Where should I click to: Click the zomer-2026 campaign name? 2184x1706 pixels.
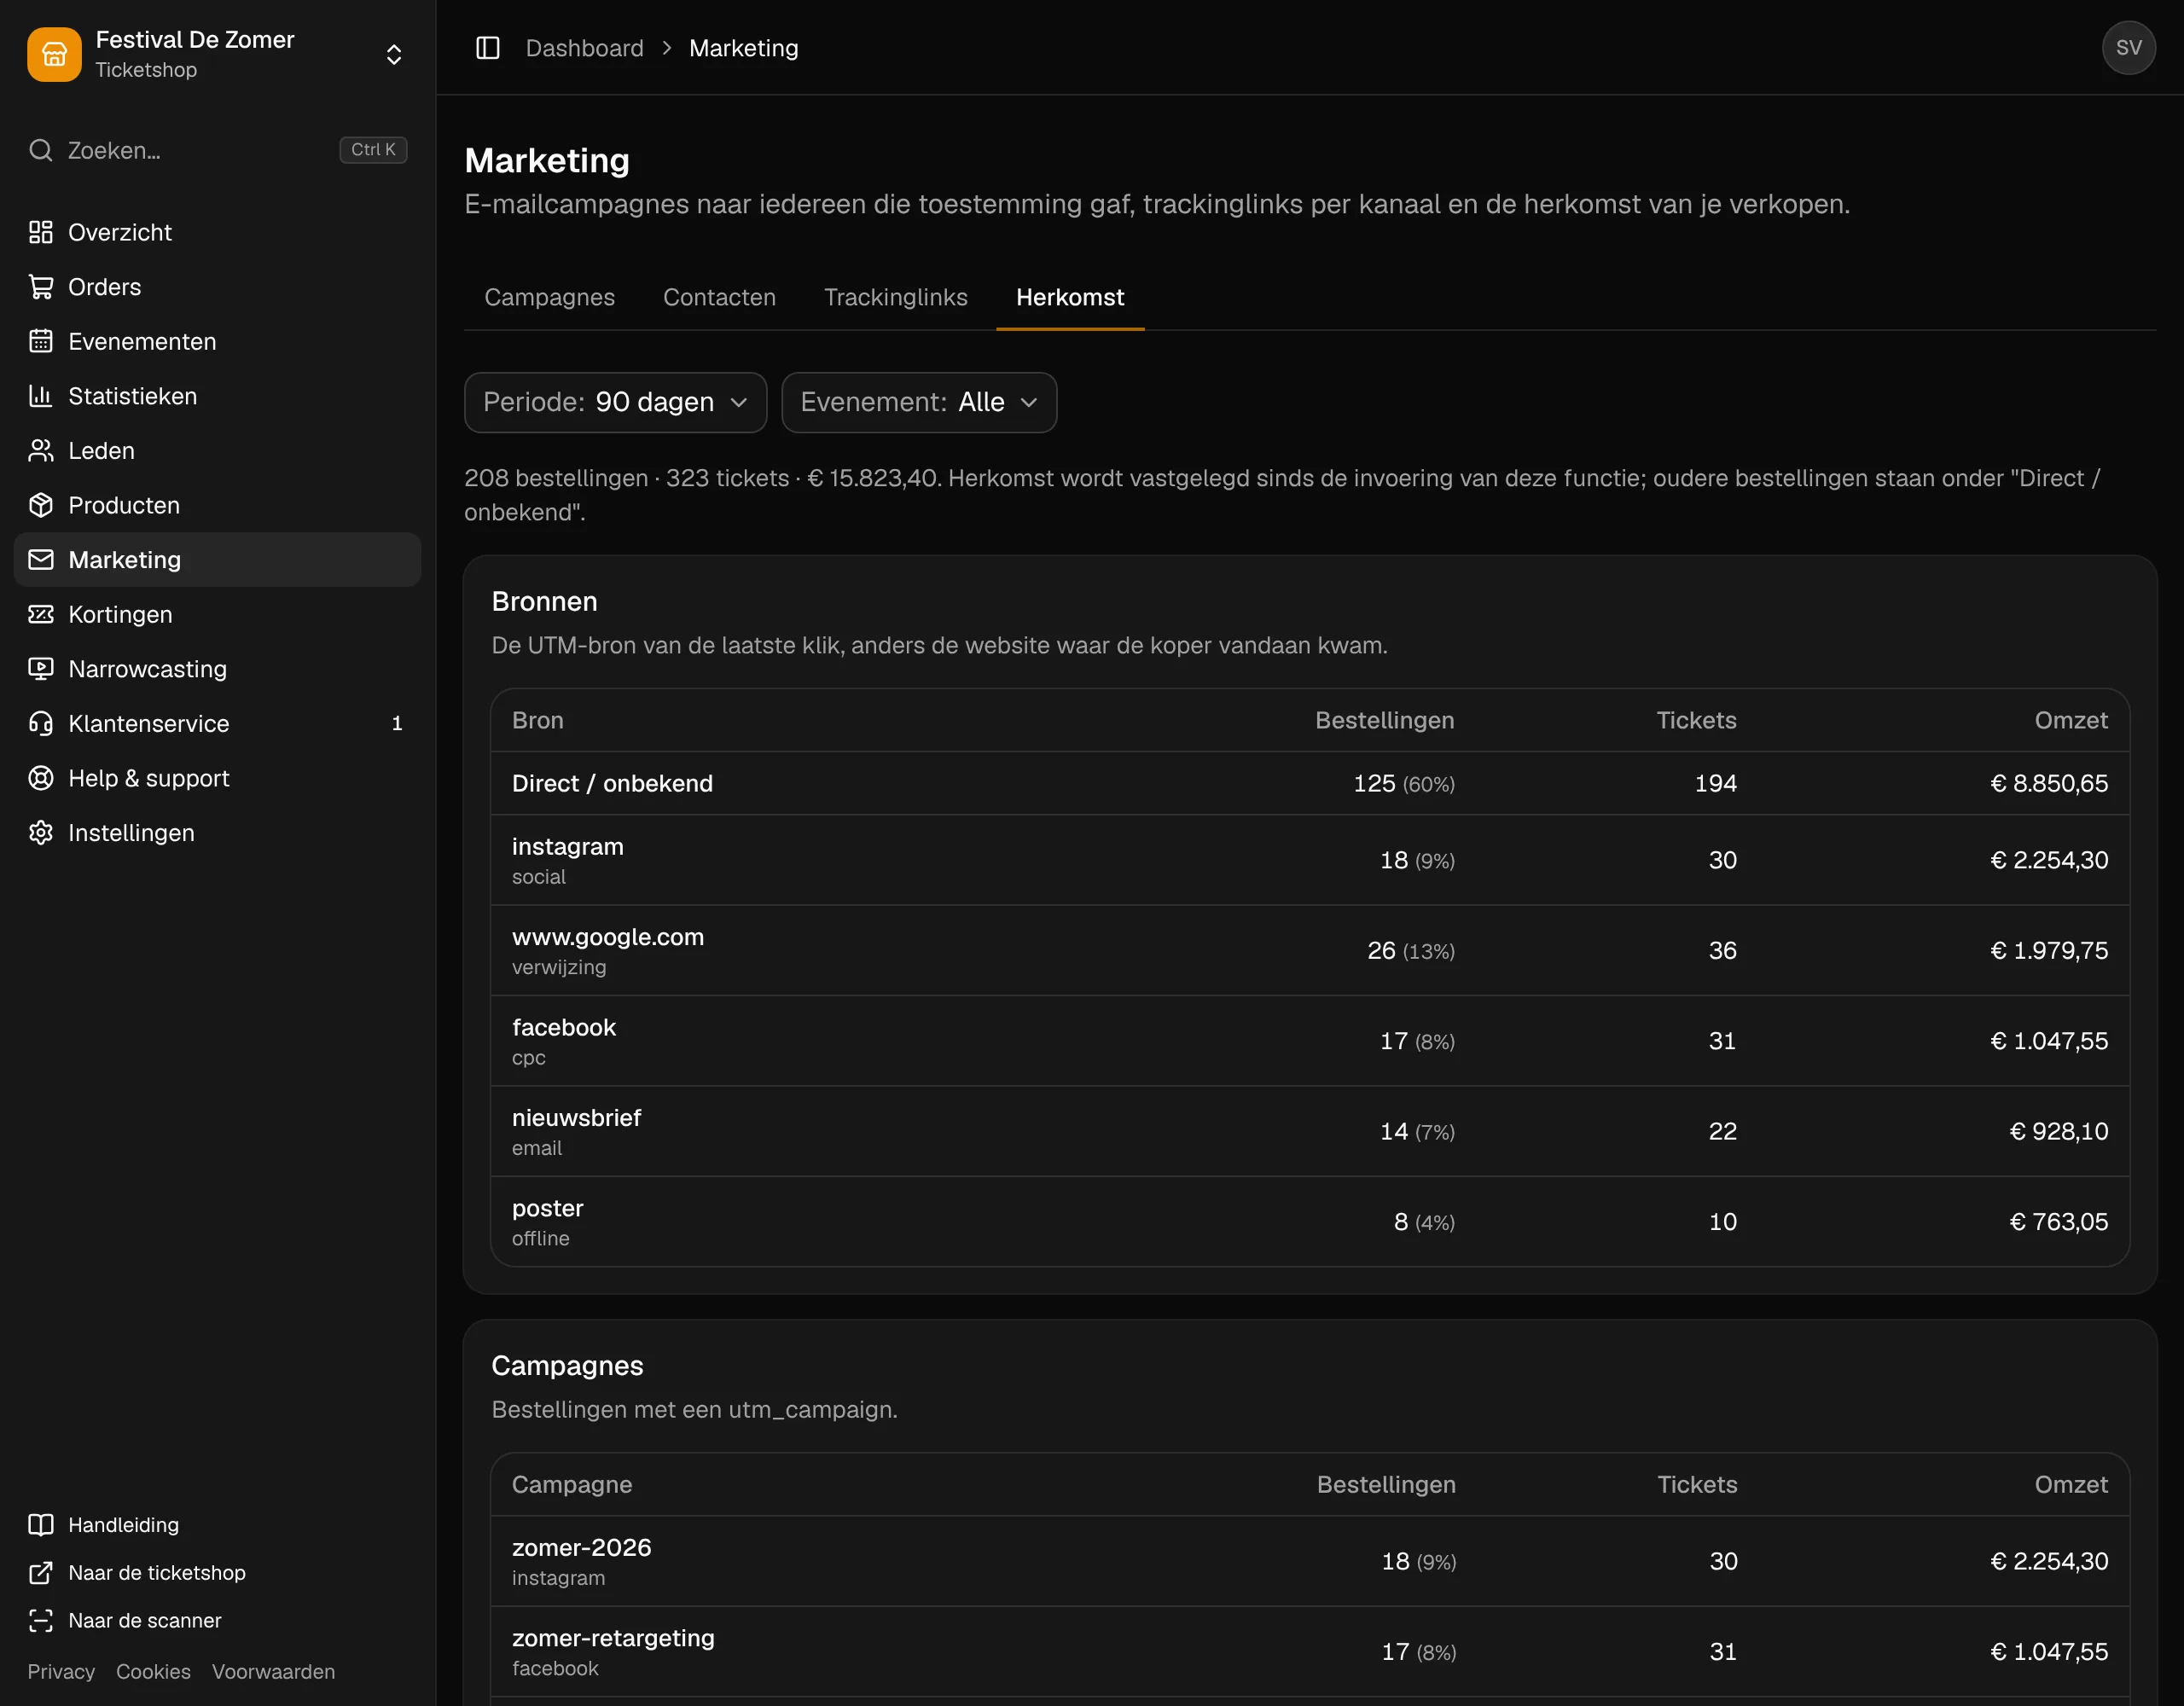click(x=582, y=1548)
